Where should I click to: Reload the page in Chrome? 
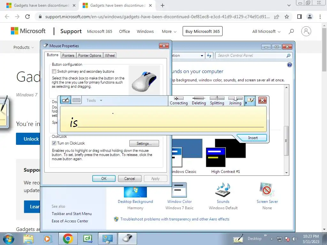click(x=27, y=17)
